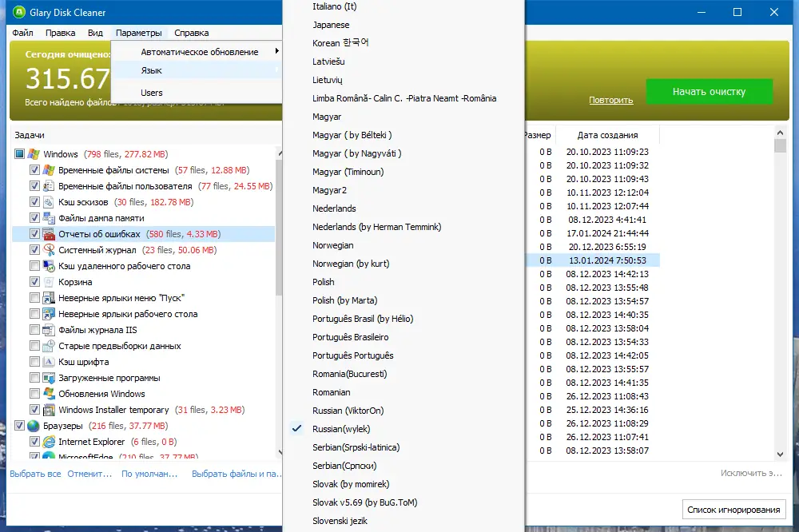
Task: Open the Вид menu
Action: (95, 33)
